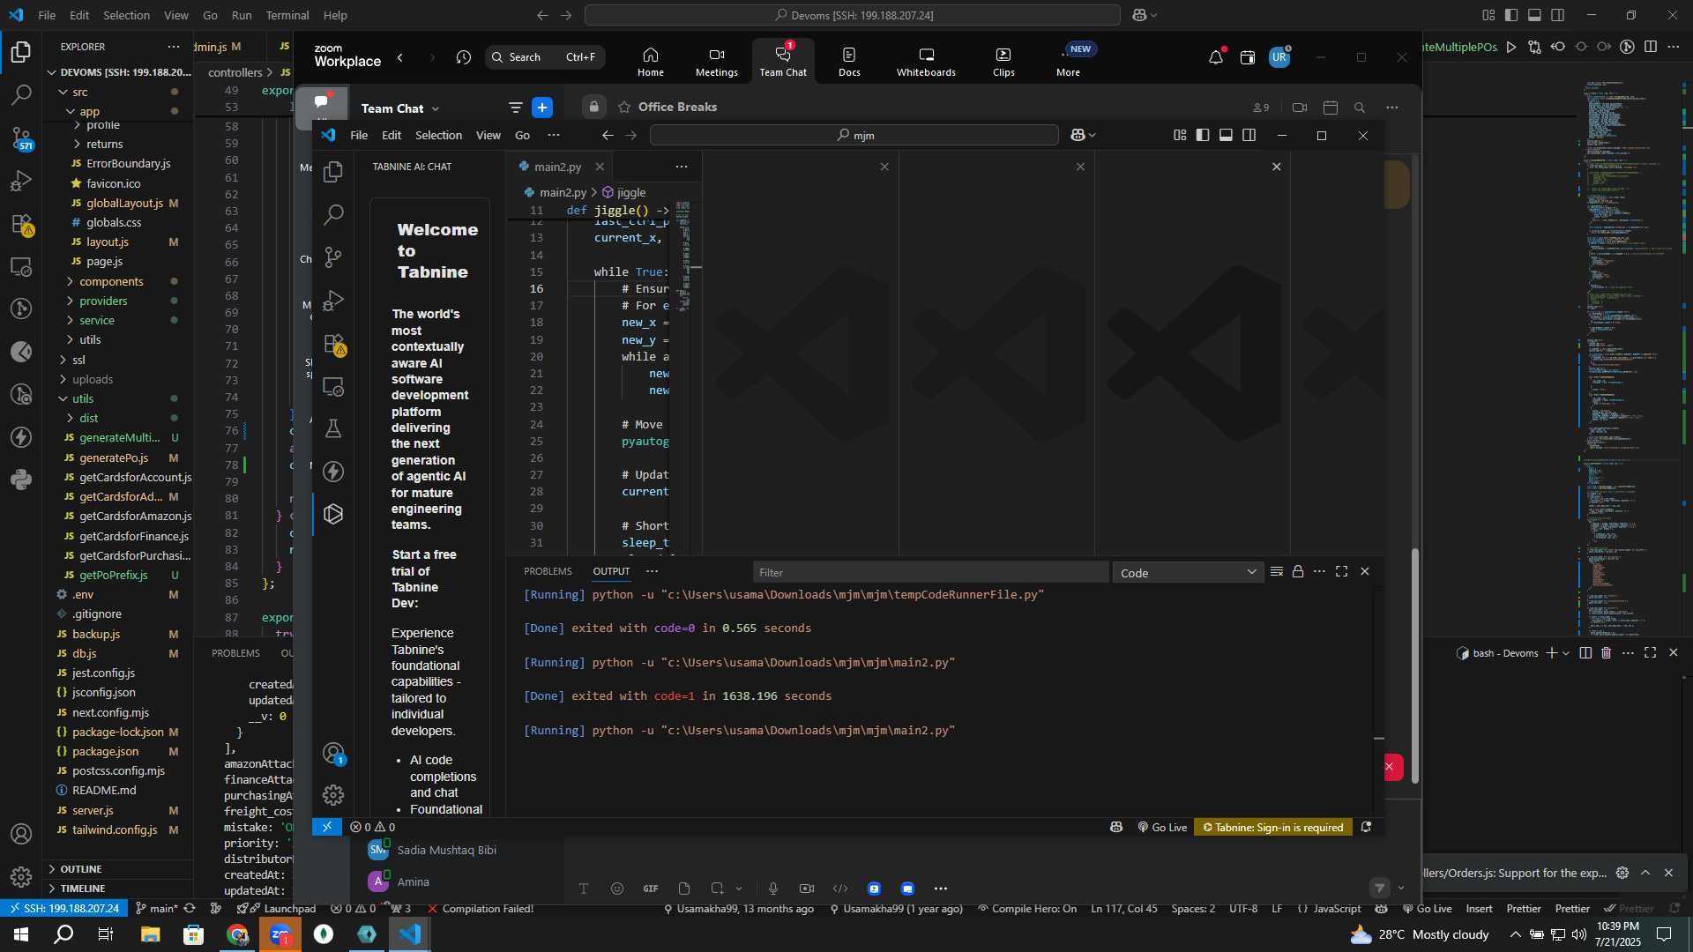Expand the OUTLINE section

pyautogui.click(x=81, y=869)
